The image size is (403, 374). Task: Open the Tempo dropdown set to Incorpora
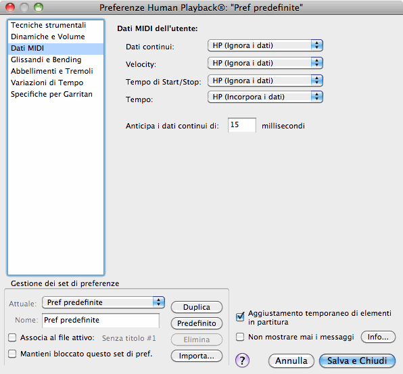pyautogui.click(x=265, y=97)
